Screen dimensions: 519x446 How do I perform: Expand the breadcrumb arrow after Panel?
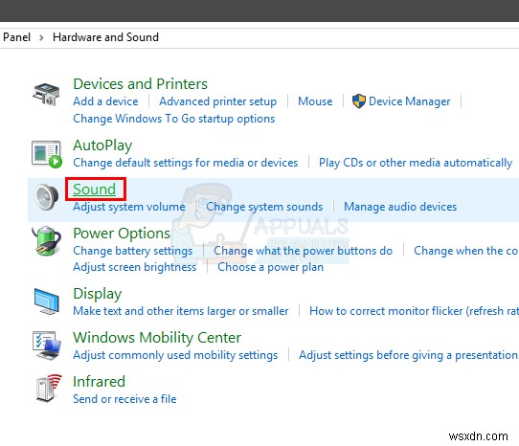(41, 37)
